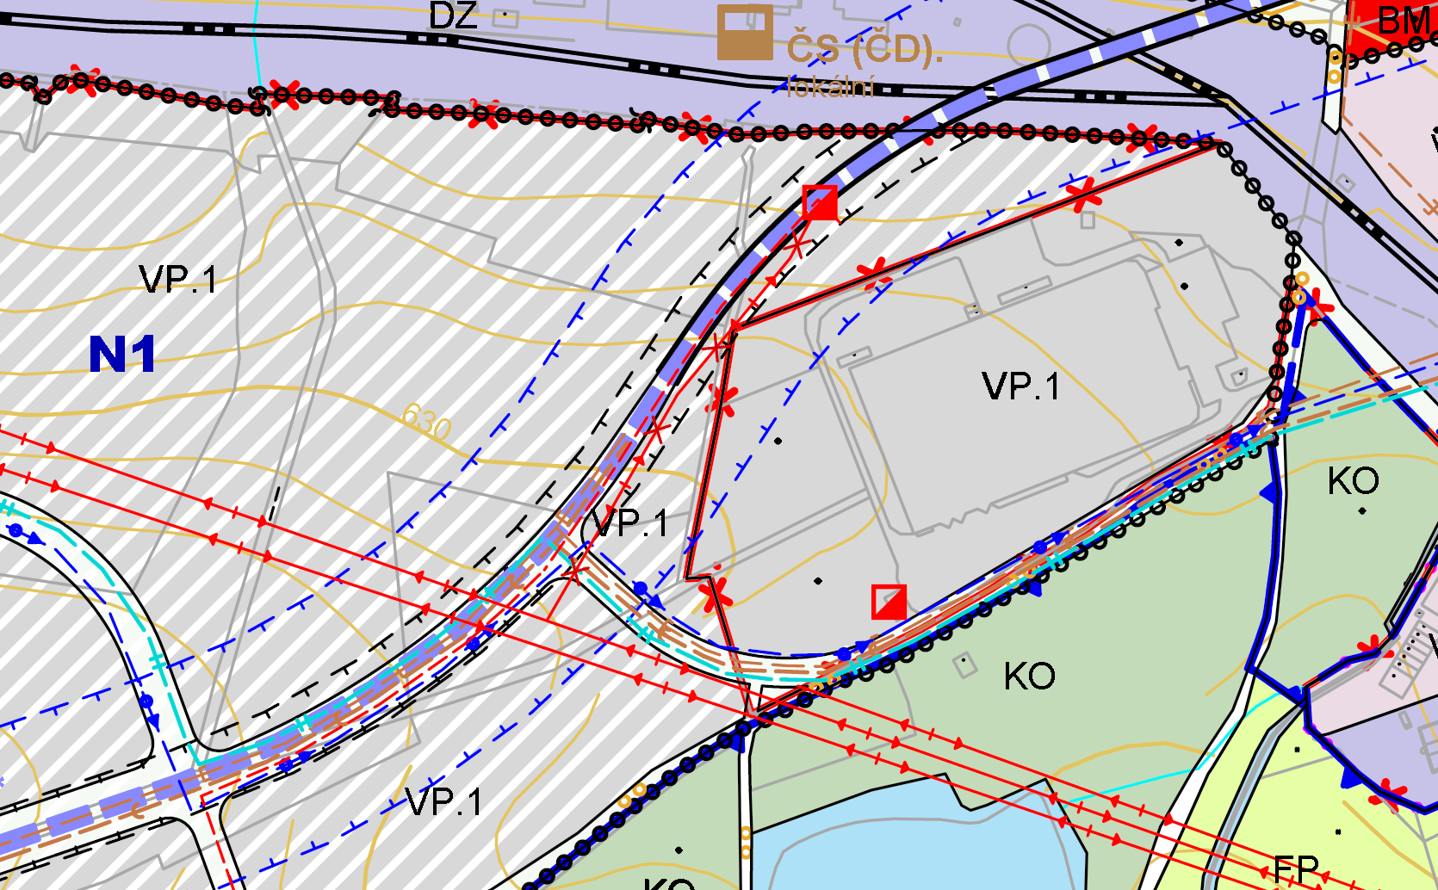Click the BM label beside red block

coord(1404,21)
